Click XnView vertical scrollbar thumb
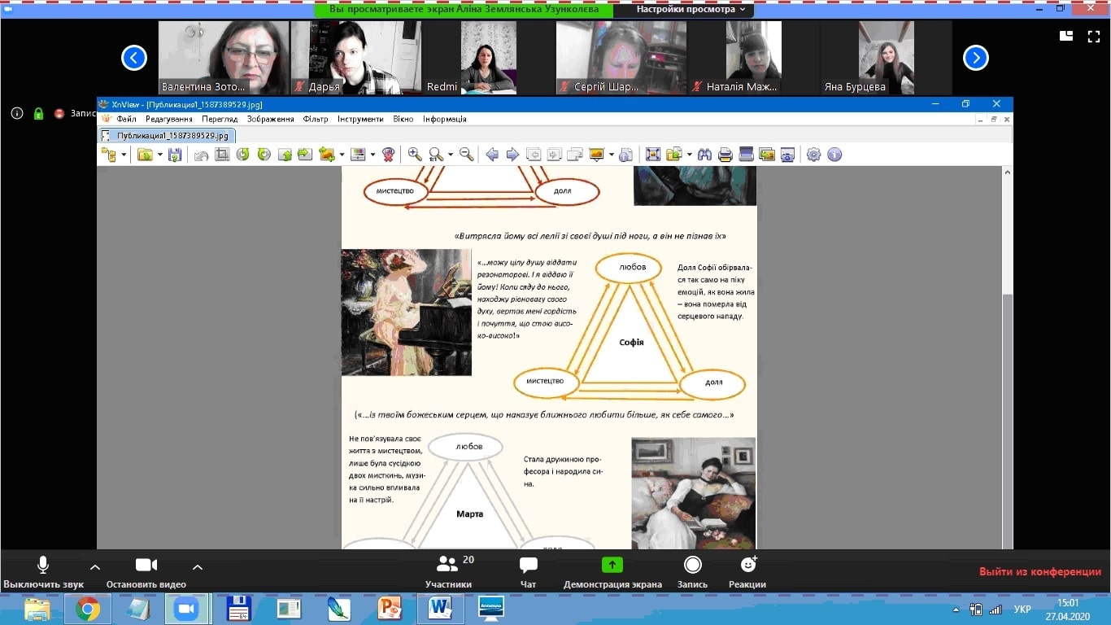Viewport: 1111px width, 625px height. [x=1008, y=419]
